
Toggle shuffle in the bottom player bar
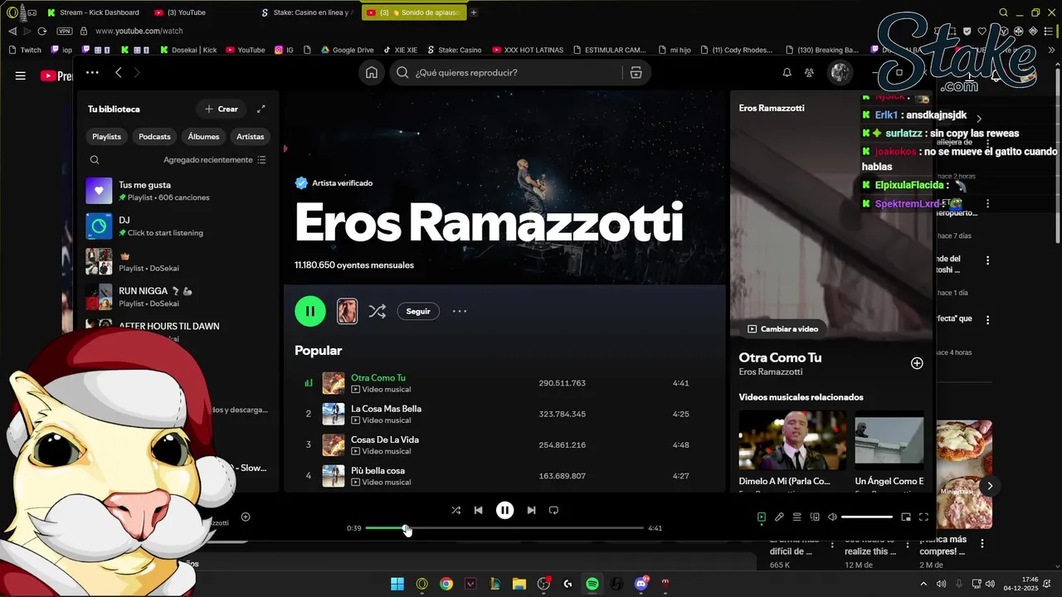[455, 510]
